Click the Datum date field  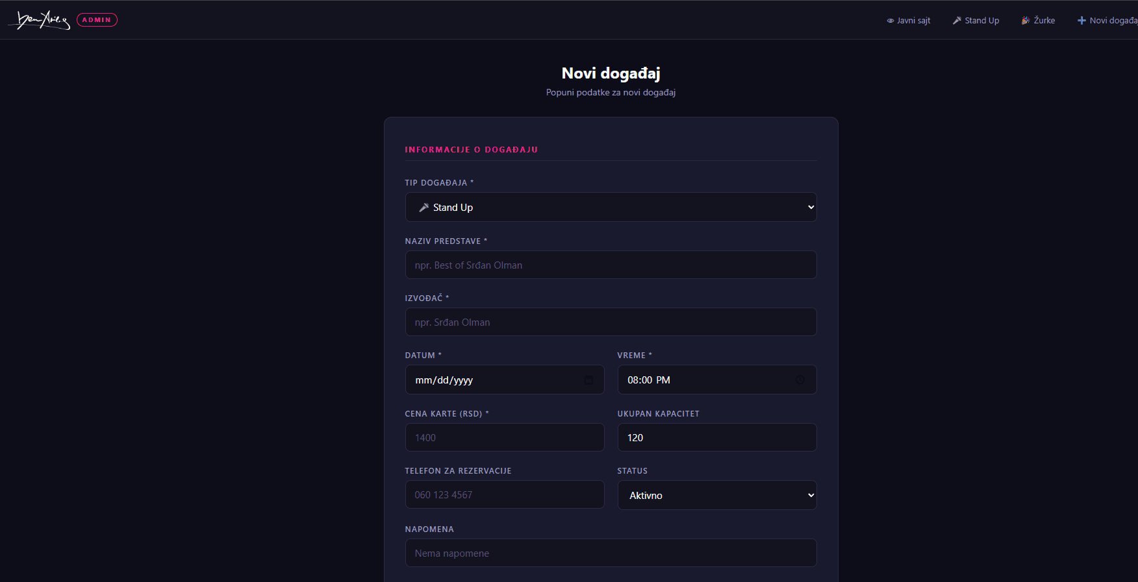505,380
